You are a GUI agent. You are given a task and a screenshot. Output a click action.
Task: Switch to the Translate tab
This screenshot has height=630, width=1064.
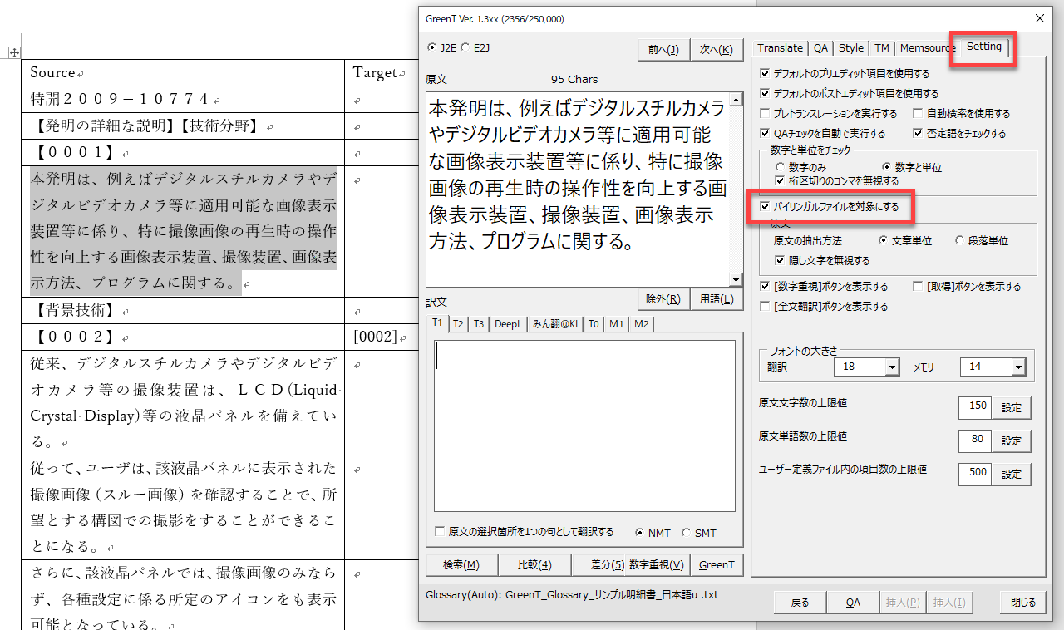(x=780, y=48)
